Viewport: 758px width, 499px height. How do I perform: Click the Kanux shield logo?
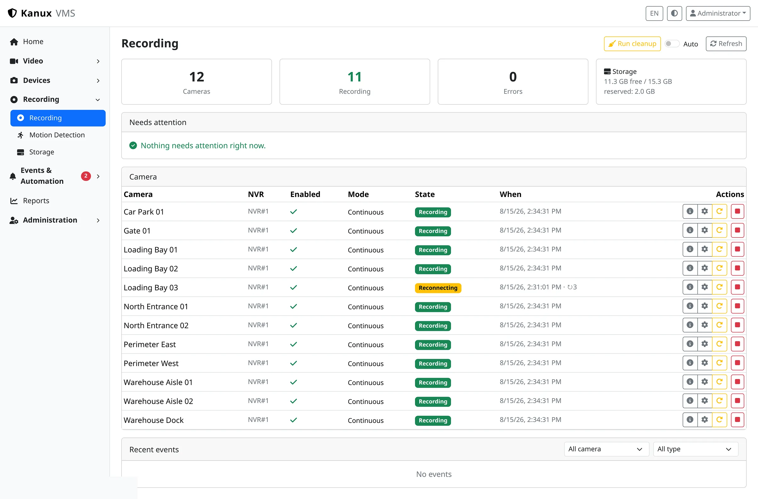click(x=12, y=13)
